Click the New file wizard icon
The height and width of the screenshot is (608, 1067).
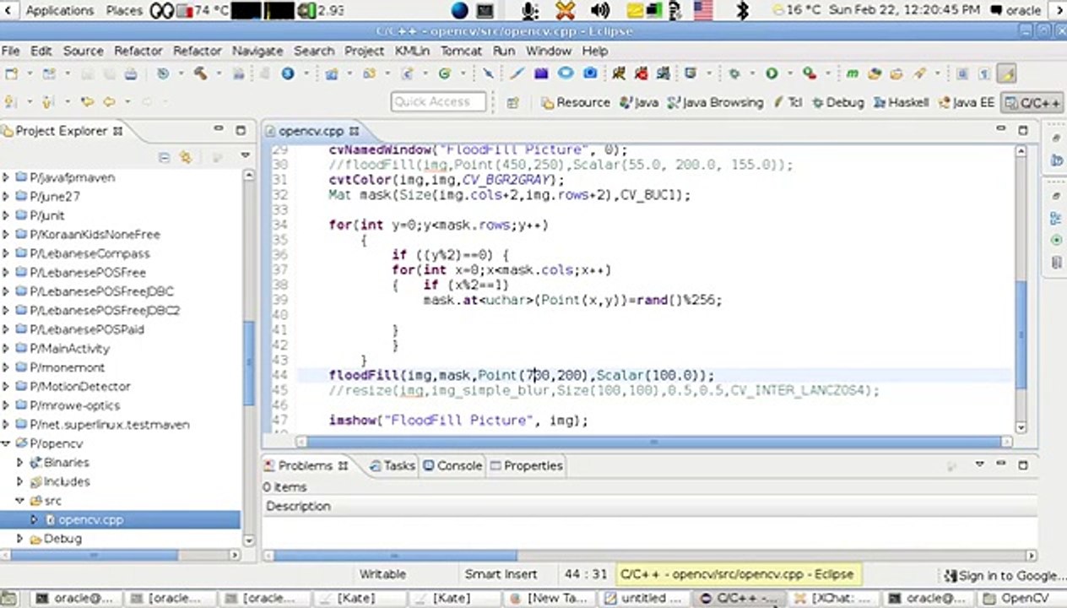(x=11, y=74)
